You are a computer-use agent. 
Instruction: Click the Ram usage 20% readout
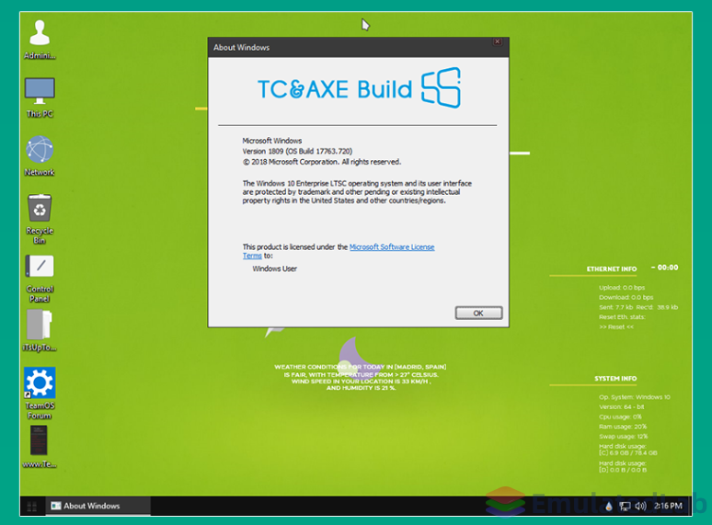[x=623, y=427]
